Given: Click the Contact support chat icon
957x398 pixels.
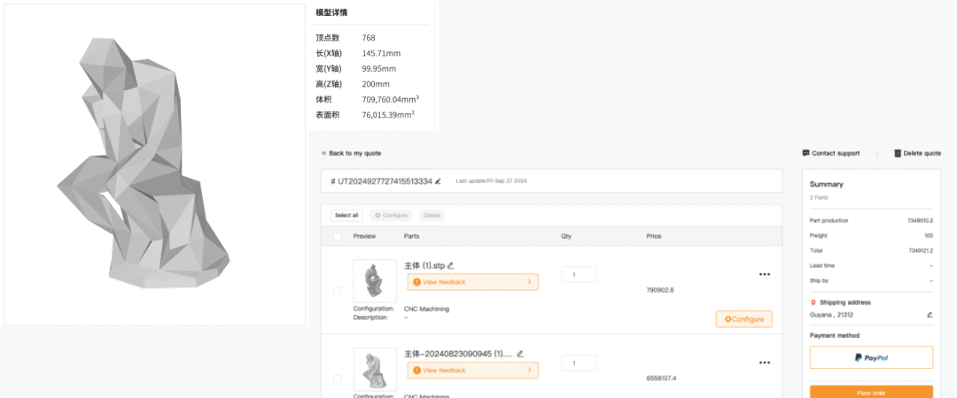Looking at the screenshot, I should pyautogui.click(x=805, y=153).
